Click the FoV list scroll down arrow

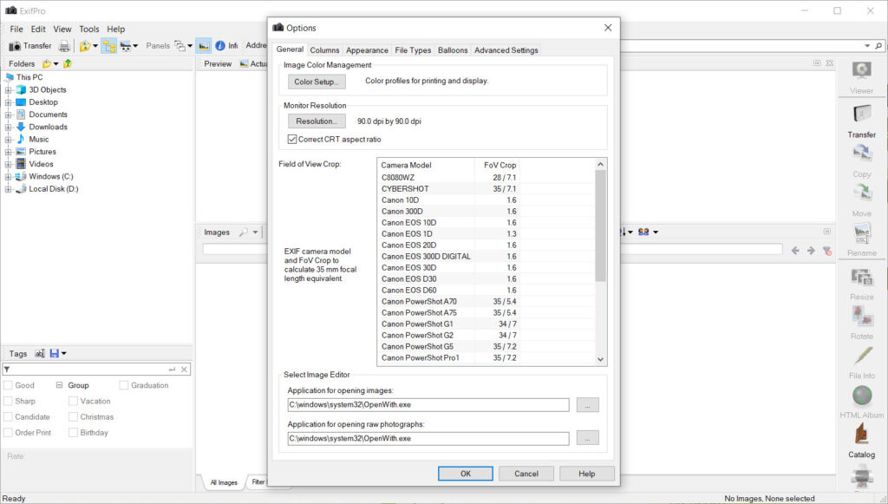(600, 359)
